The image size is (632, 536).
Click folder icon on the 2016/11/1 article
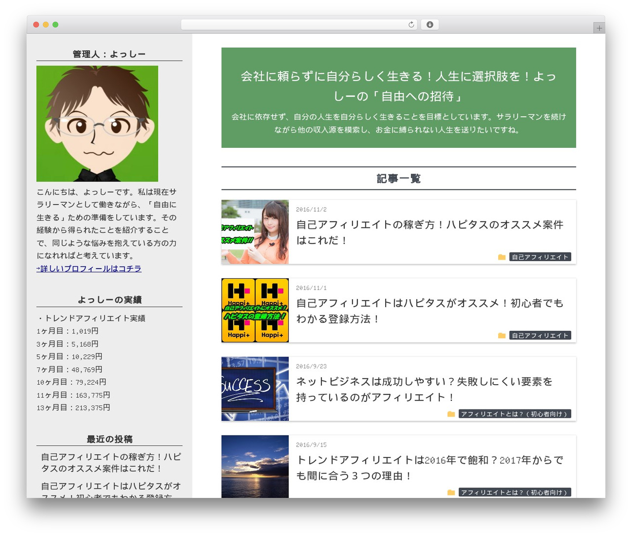pos(502,336)
